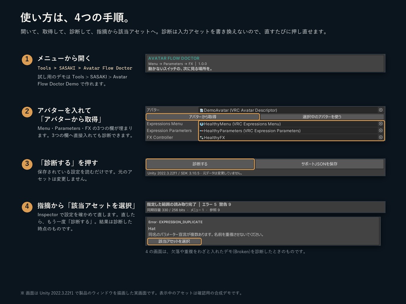Click the AVATAR FLOW DOCTOR title
This screenshot has width=406, height=304.
point(174,59)
